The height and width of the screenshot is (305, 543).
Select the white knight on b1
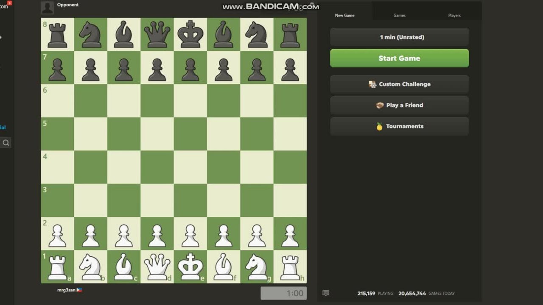[90, 267]
